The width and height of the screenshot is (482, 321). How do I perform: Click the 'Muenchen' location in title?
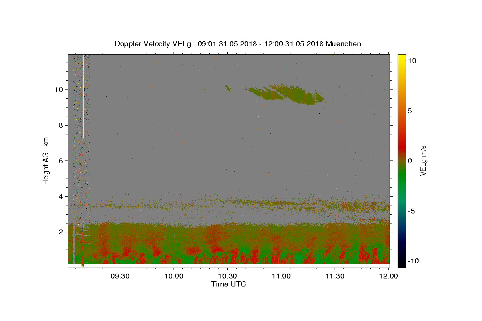coord(343,44)
